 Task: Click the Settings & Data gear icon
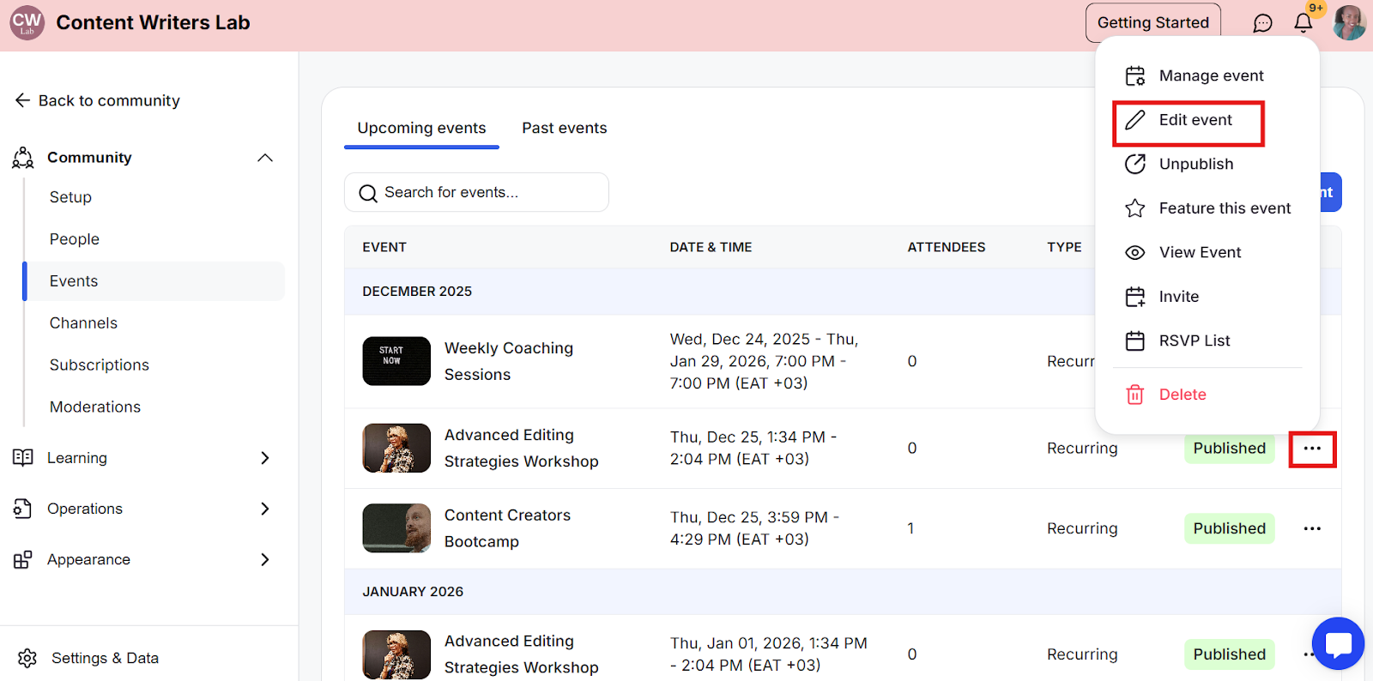pos(27,658)
